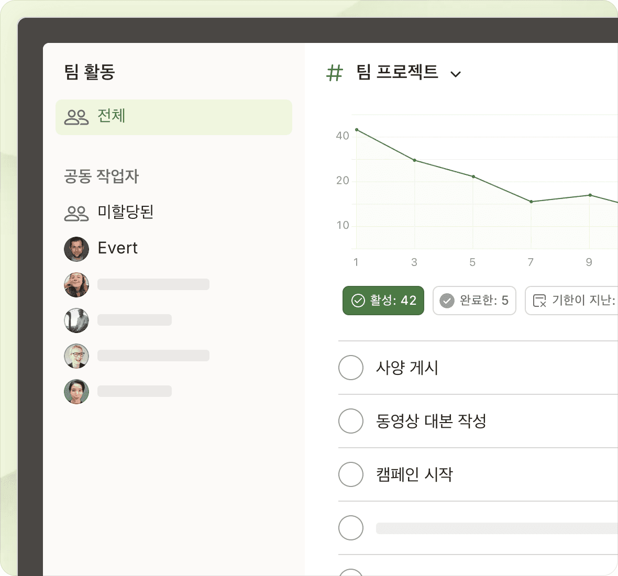Check off the 사양 게시 task
The image size is (618, 576).
tap(351, 368)
